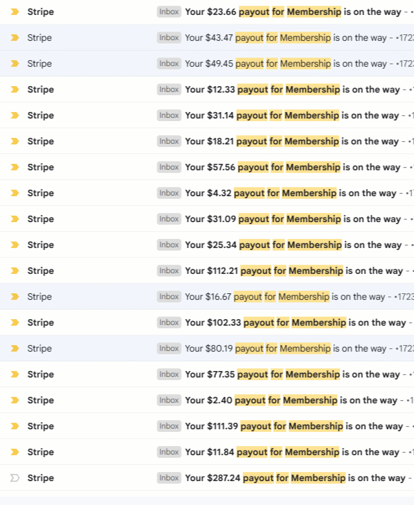Click the Inbox label on the $43.47 email

click(x=169, y=38)
